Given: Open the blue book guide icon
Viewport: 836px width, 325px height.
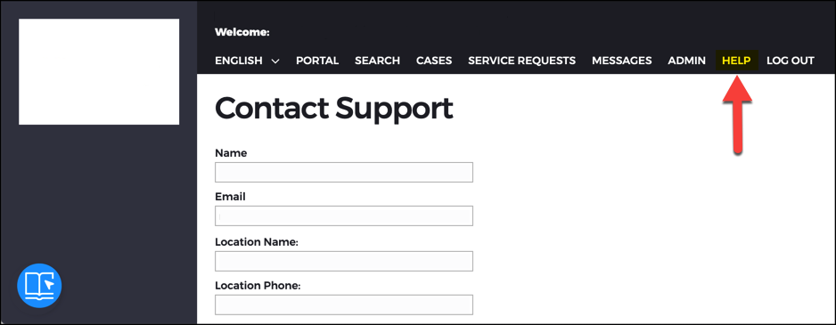Looking at the screenshot, I should click(39, 286).
